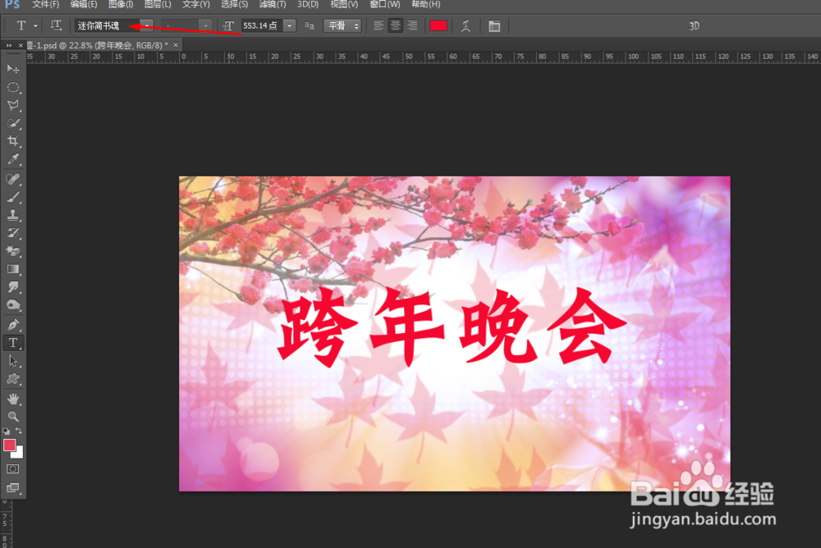Open the font size dropdown
Image resolution: width=821 pixels, height=548 pixels.
[x=289, y=25]
